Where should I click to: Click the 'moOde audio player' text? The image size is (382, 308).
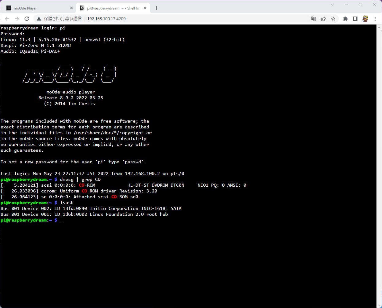(x=71, y=92)
